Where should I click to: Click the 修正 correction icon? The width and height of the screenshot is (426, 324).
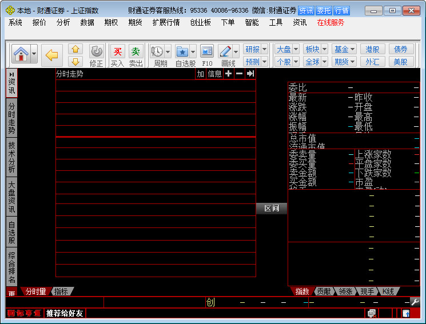click(x=96, y=52)
